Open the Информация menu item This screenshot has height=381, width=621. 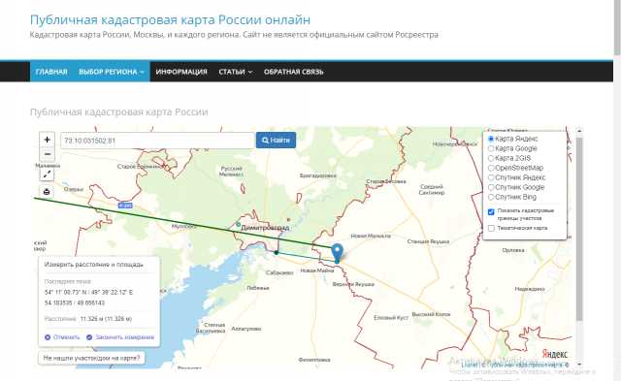click(x=181, y=72)
